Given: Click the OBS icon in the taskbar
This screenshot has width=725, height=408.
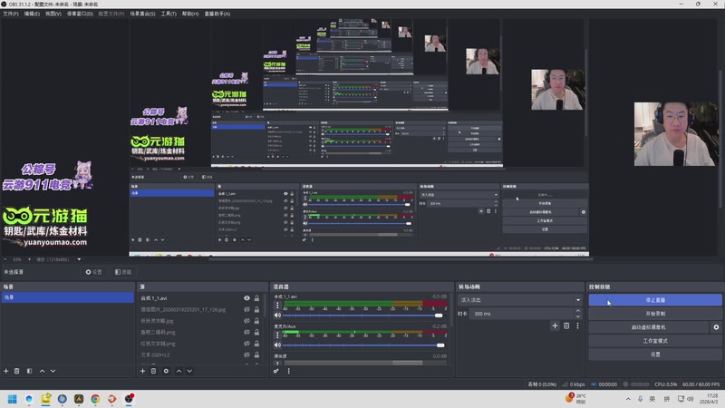Looking at the screenshot, I should point(129,399).
